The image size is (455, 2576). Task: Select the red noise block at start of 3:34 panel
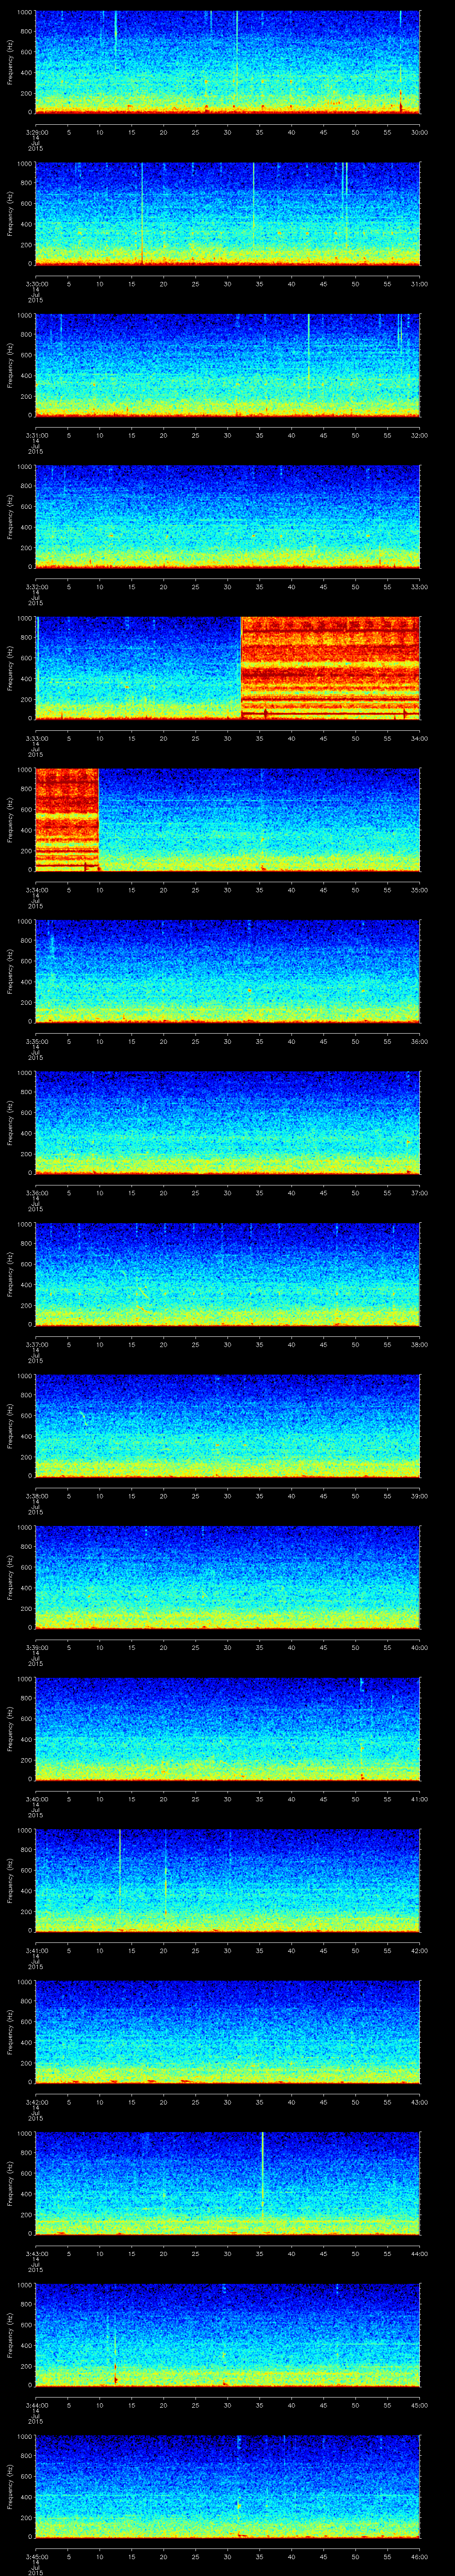[x=67, y=819]
